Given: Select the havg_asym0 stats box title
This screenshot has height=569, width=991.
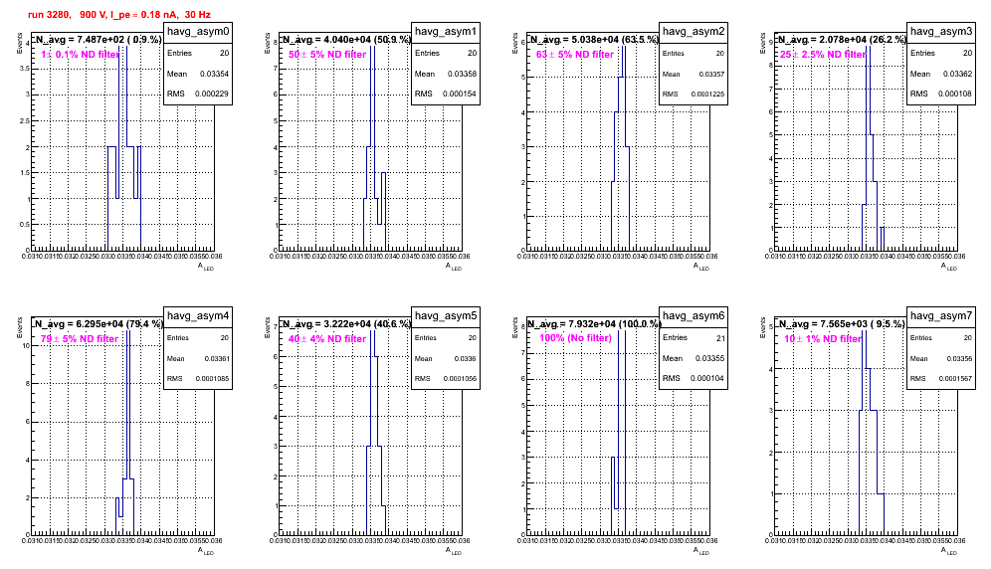Looking at the screenshot, I should pos(198,31).
